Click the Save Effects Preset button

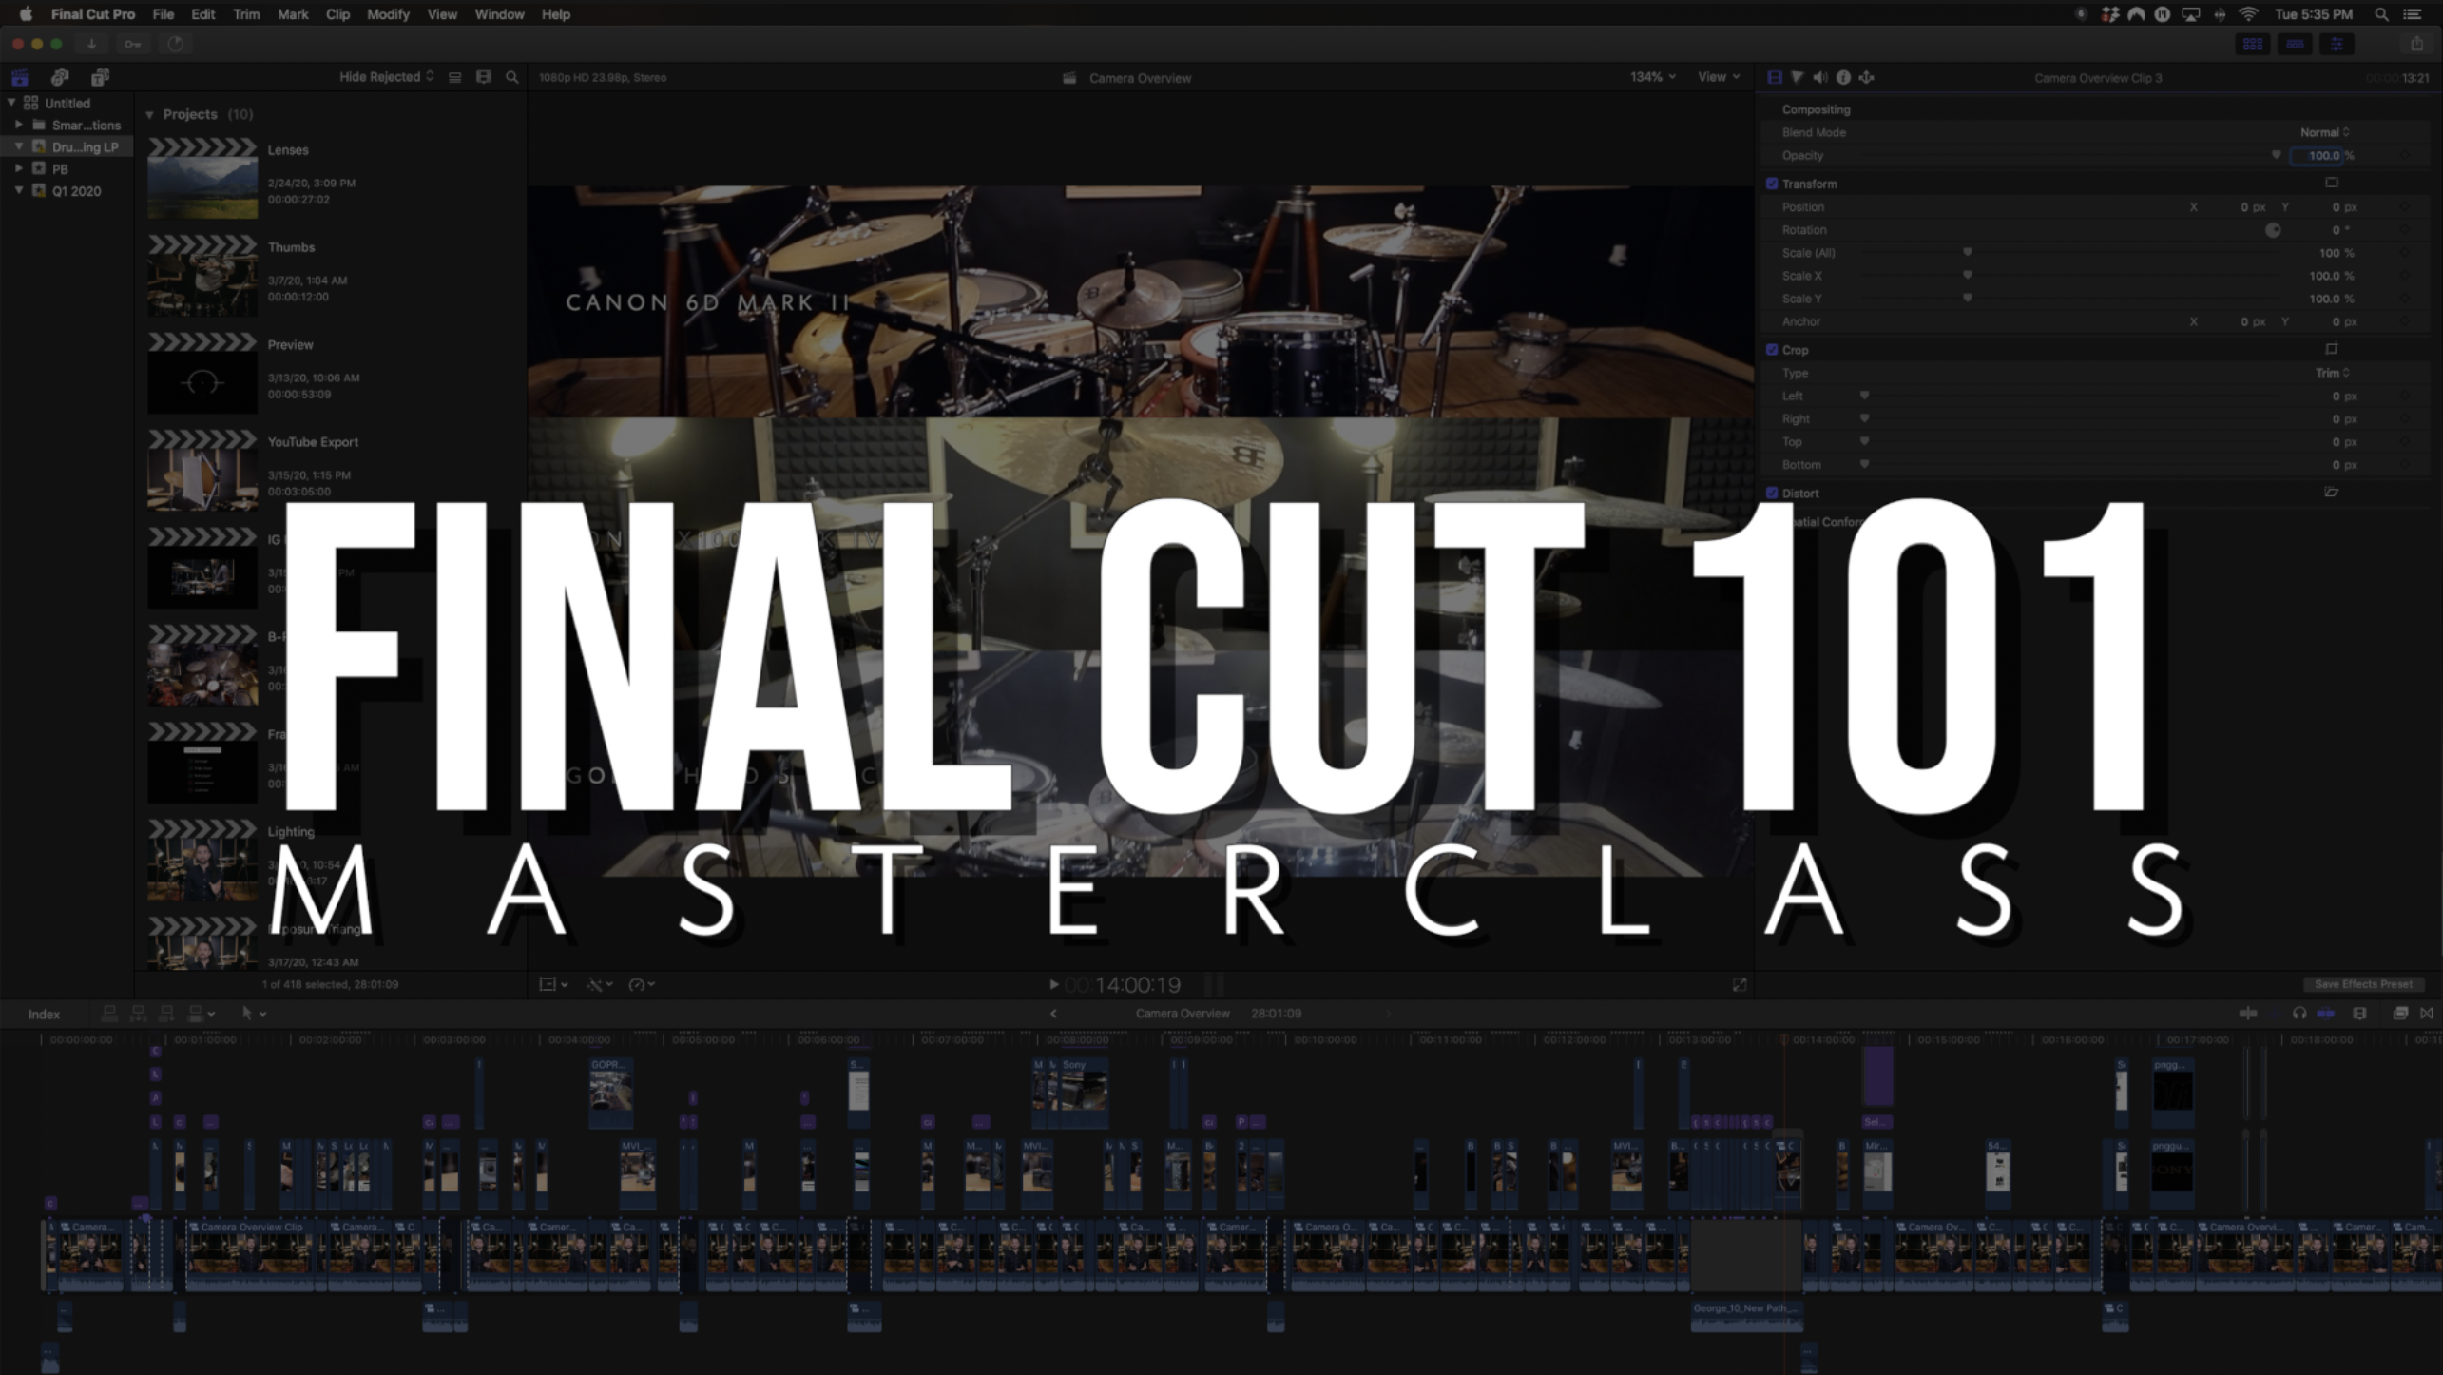(2364, 984)
